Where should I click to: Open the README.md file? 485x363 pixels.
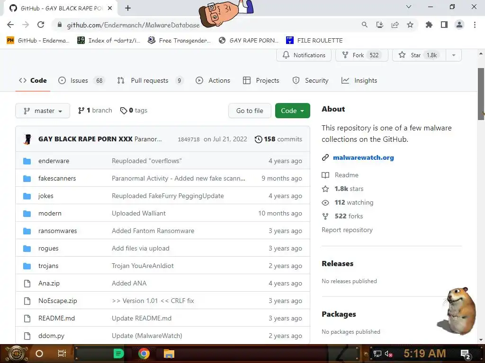click(57, 318)
